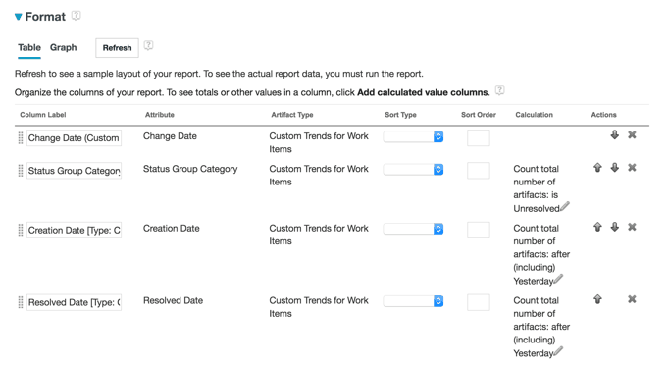Open Sort Type dropdown for Change Date row
The width and height of the screenshot is (668, 368).
[x=413, y=136]
